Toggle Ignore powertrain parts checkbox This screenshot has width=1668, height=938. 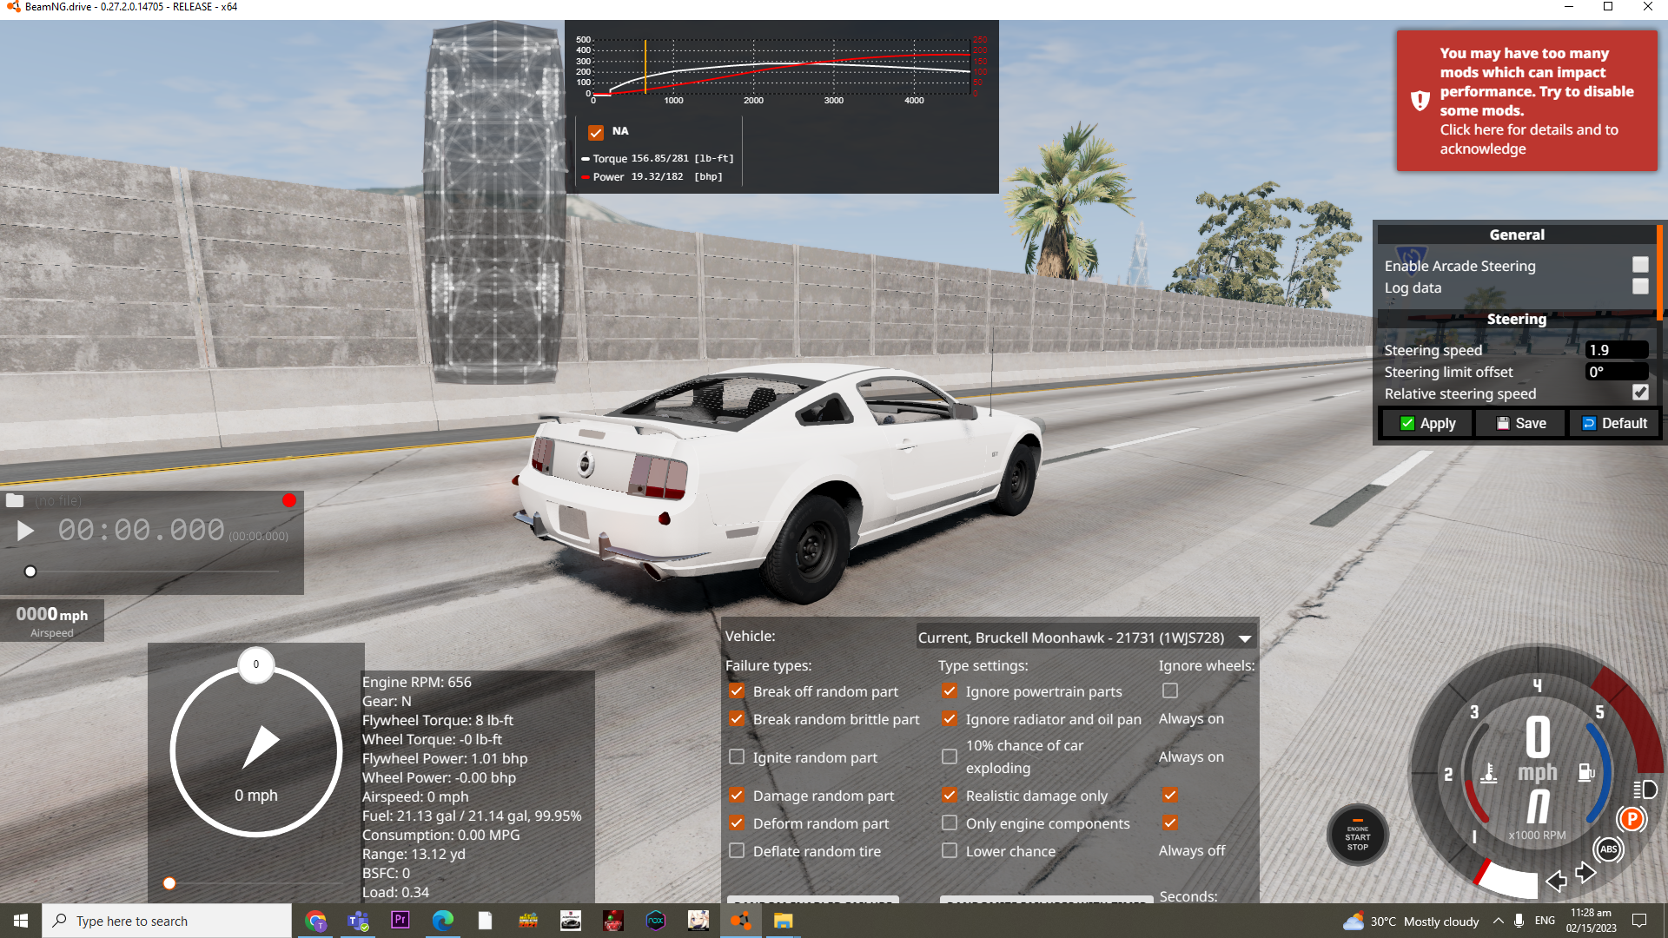click(950, 691)
